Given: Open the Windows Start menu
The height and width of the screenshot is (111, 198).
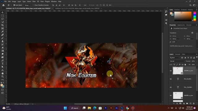Looking at the screenshot, I should [65, 108].
